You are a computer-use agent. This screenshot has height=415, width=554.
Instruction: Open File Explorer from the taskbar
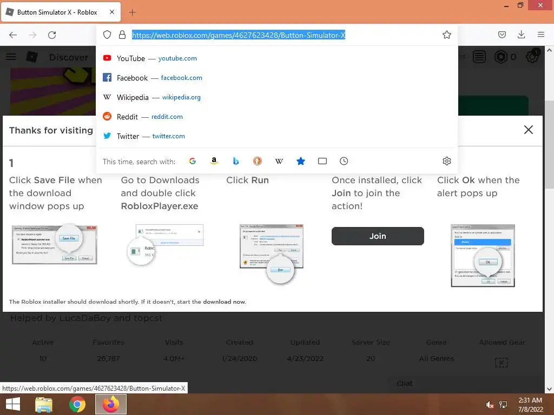click(44, 404)
